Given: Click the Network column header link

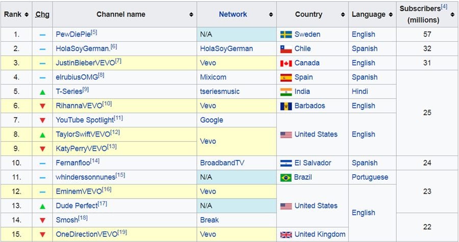Looking at the screenshot, I should [233, 15].
